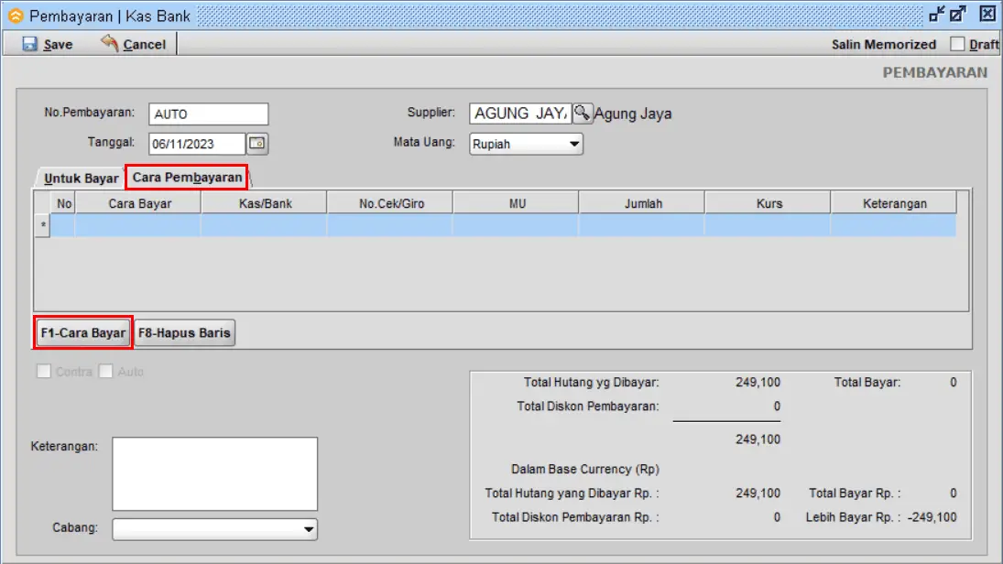Click the No.Cek/Giro column header
This screenshot has height=564, width=1003.
point(391,203)
